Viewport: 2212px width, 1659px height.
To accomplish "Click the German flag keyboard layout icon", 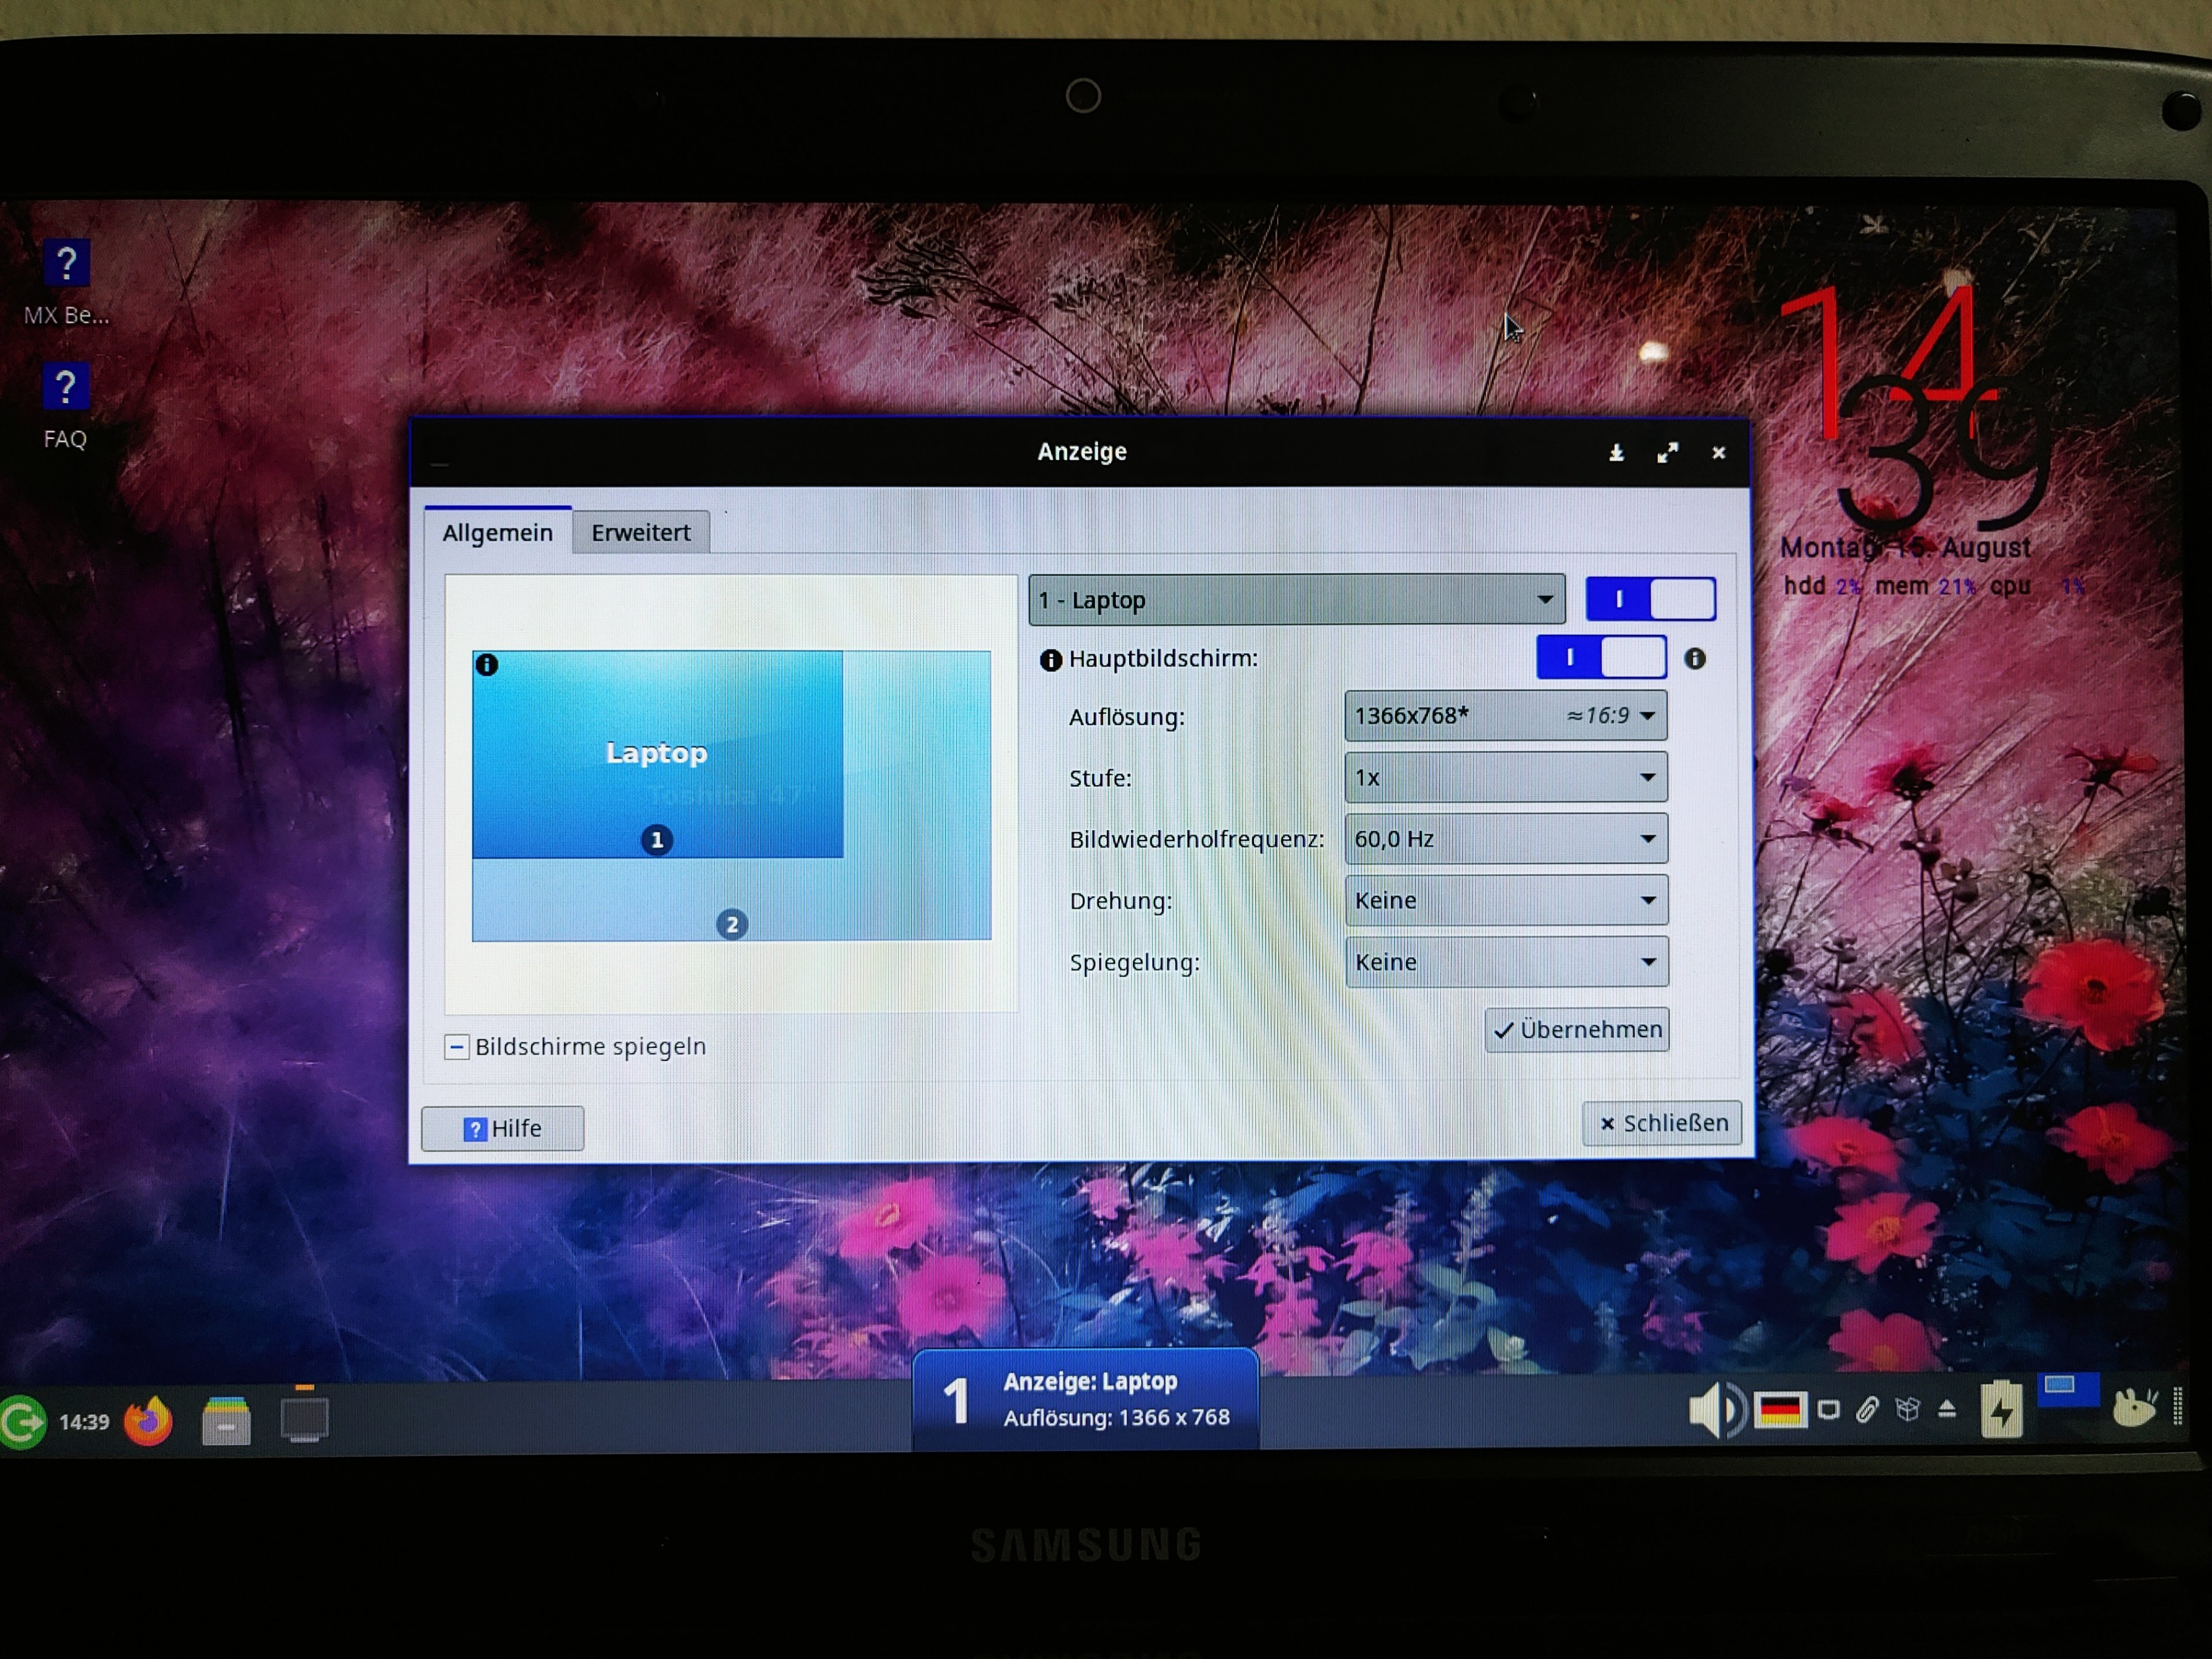I will coord(1780,1410).
